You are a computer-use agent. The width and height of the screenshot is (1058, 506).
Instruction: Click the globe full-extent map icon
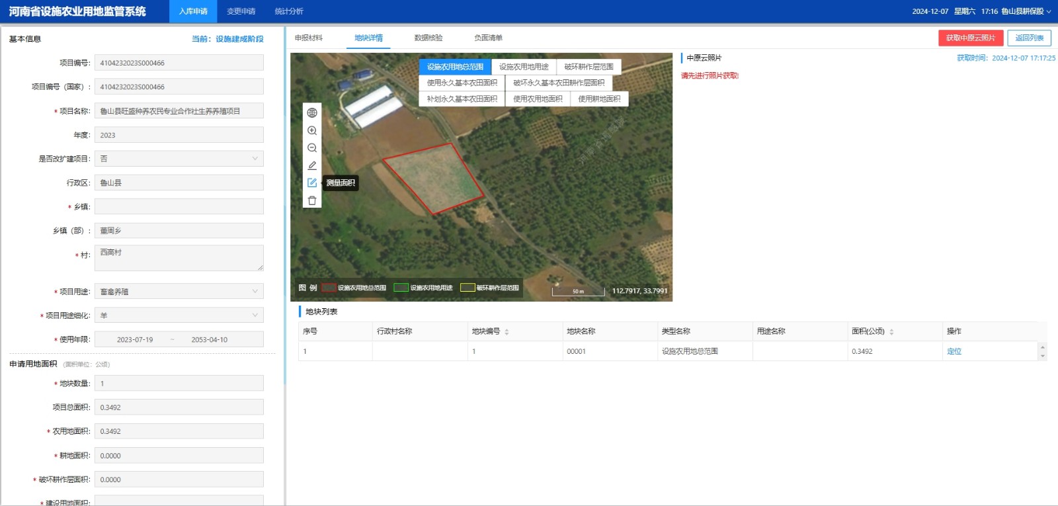312,113
